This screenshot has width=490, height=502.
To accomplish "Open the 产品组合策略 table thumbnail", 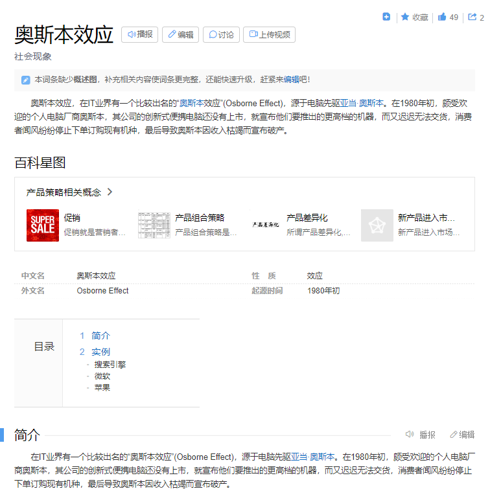I will 154,225.
